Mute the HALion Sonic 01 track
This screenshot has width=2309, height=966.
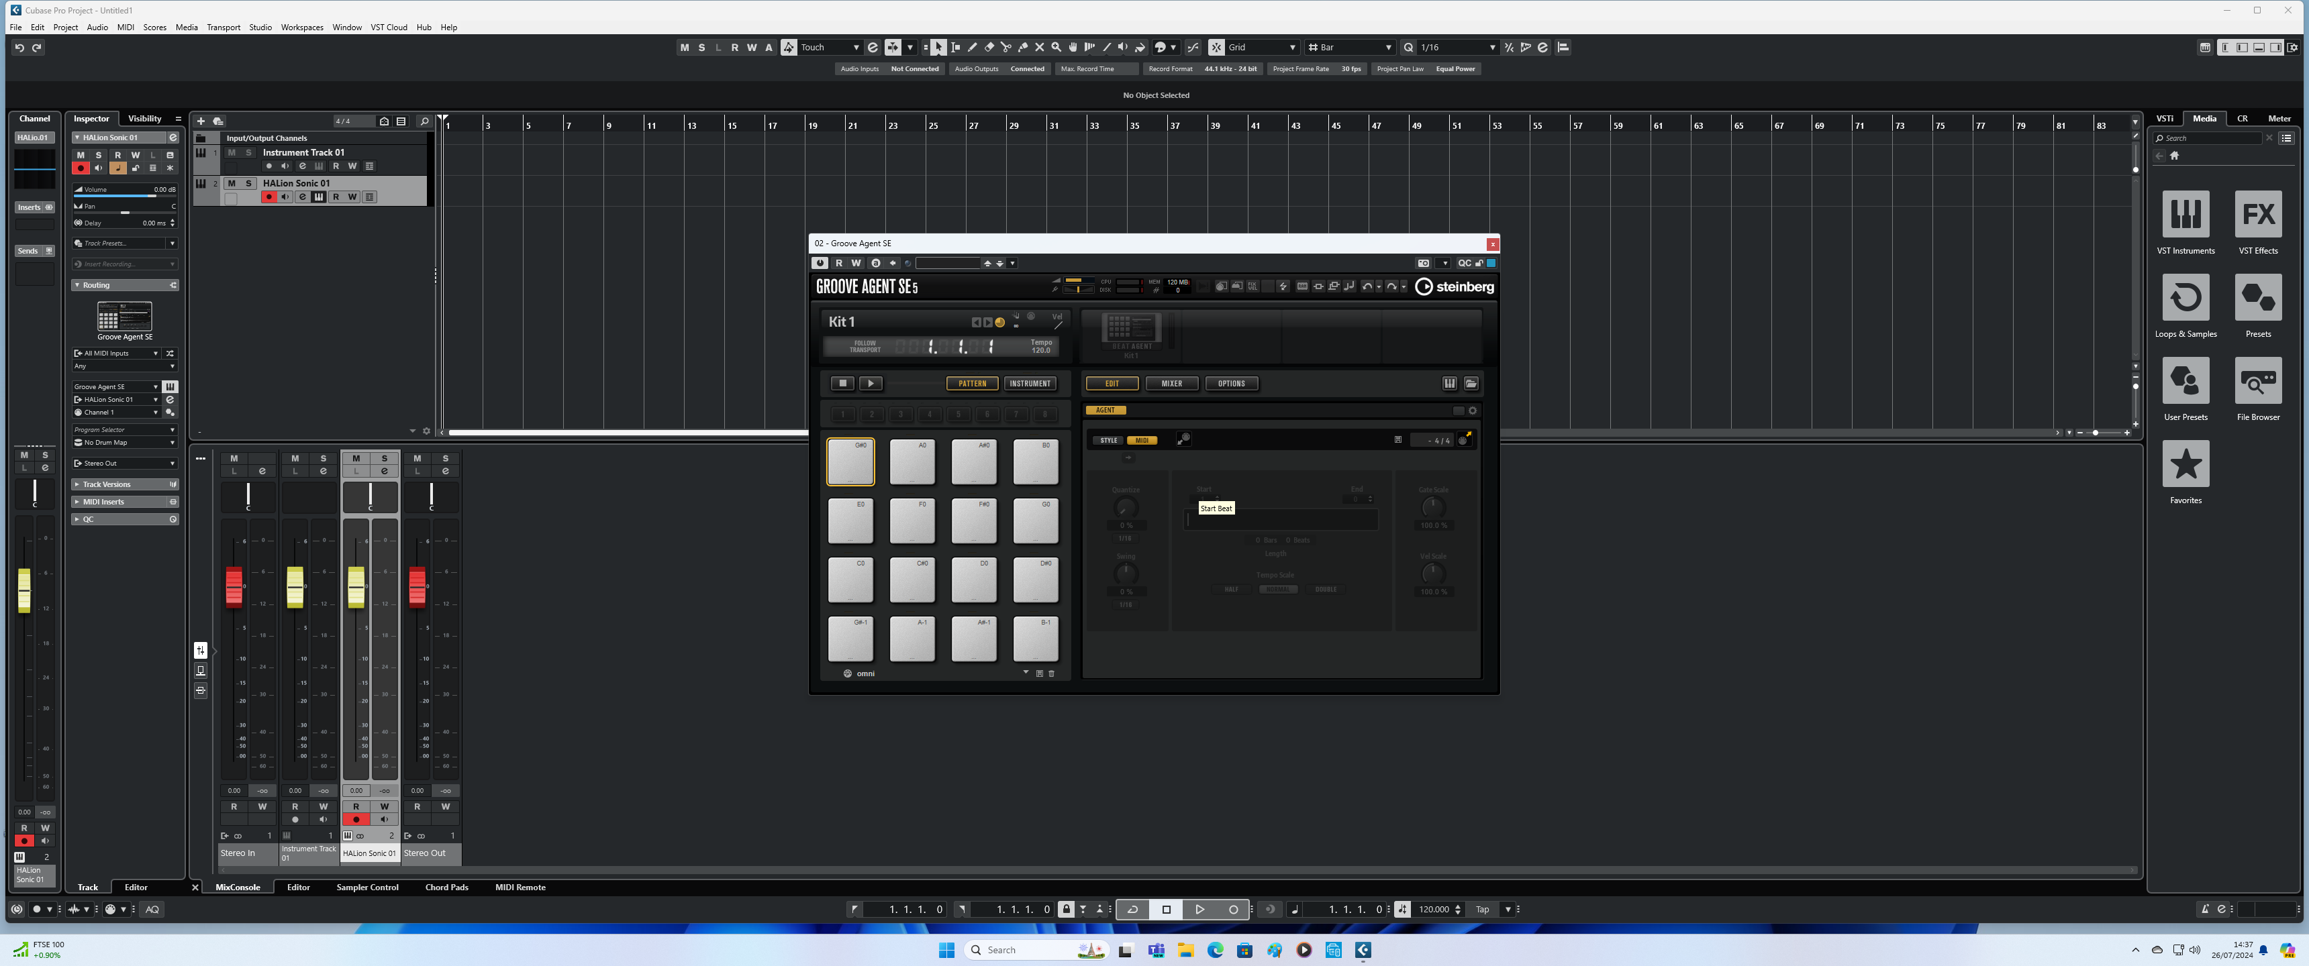pyautogui.click(x=232, y=183)
